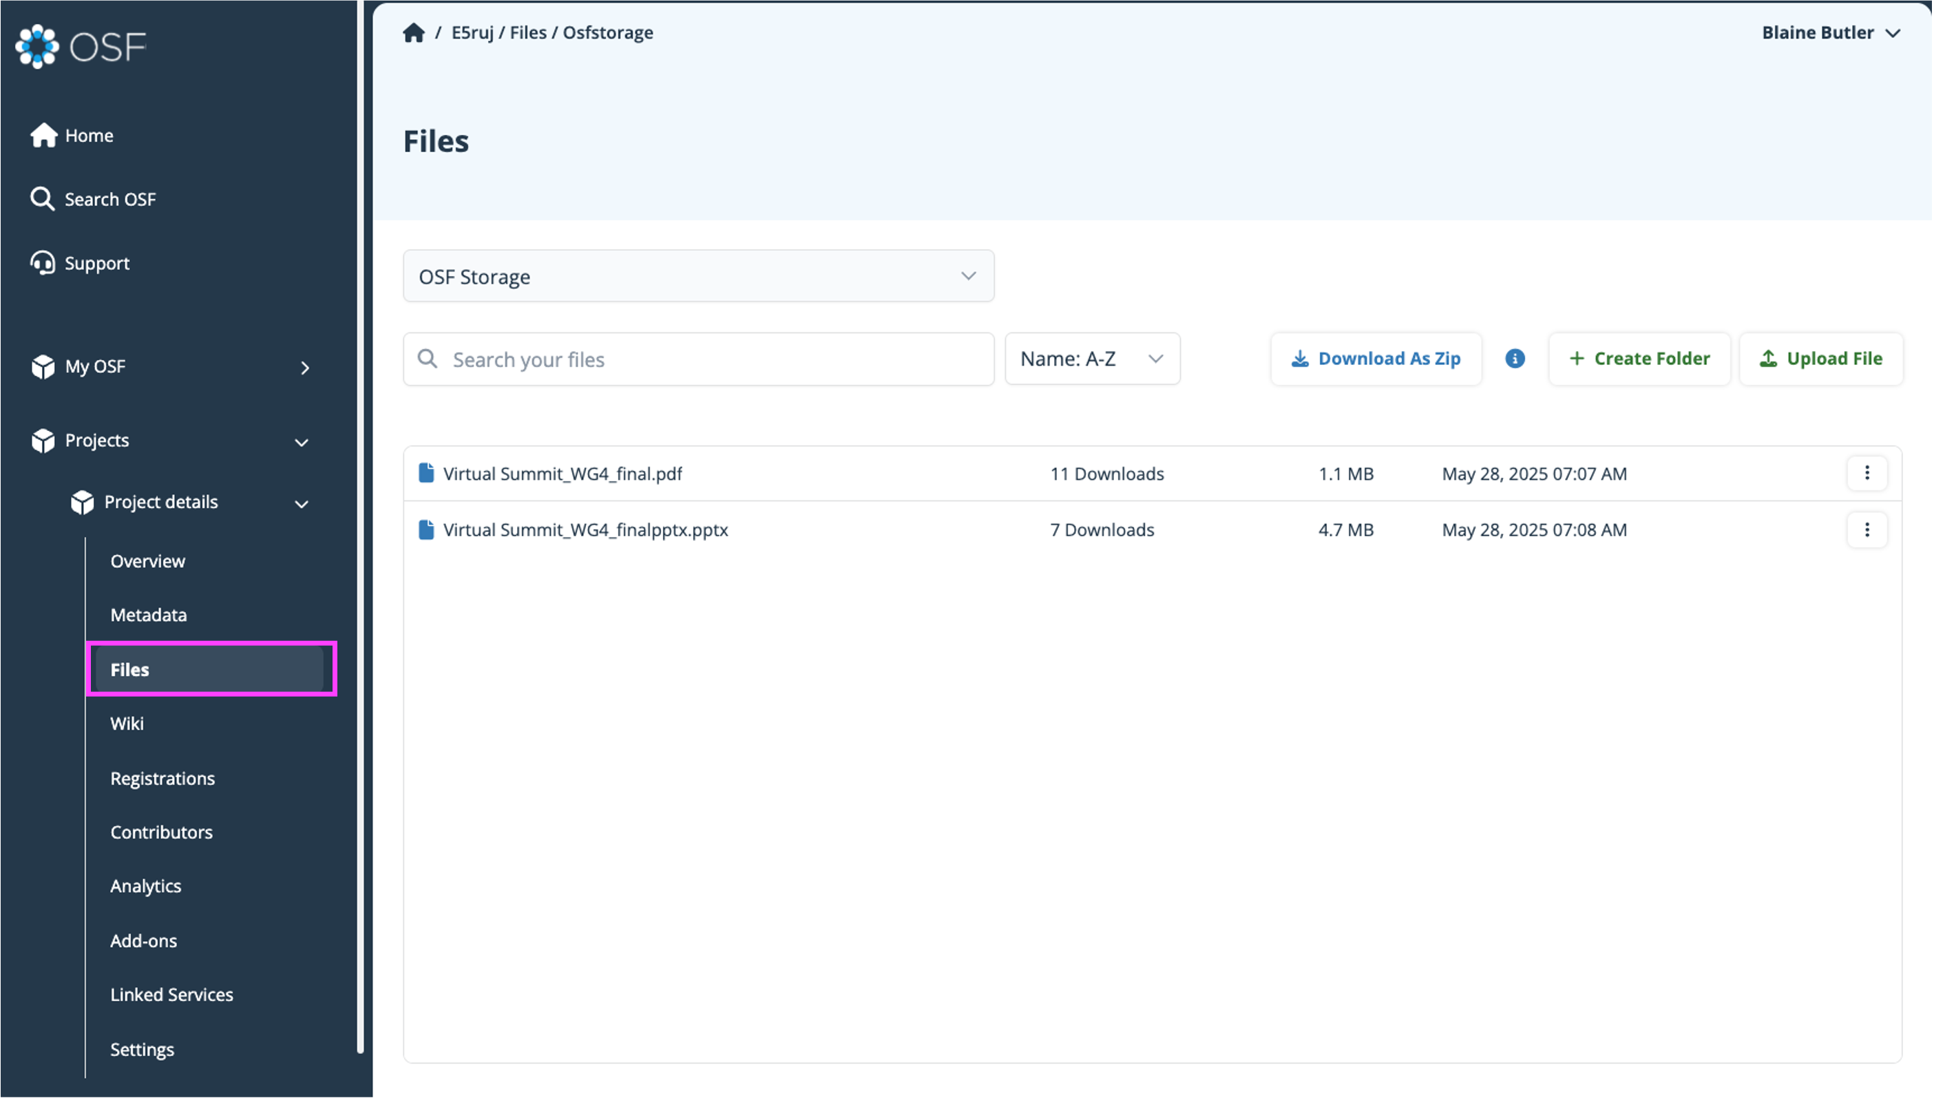Image resolution: width=1934 pixels, height=1098 pixels.
Task: Click the Upload File button
Action: tap(1821, 359)
